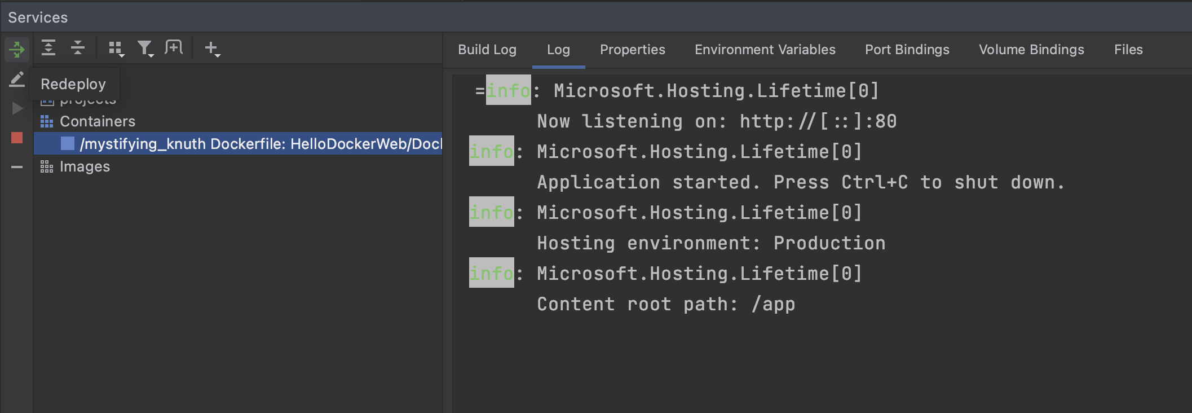
Task: Select the Containers tree node
Action: coord(97,121)
